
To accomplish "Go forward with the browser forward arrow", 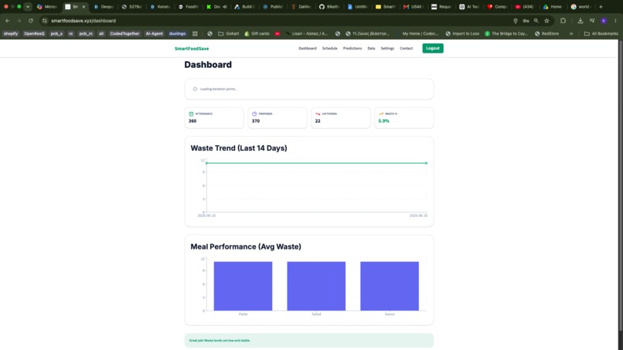I will coord(19,21).
